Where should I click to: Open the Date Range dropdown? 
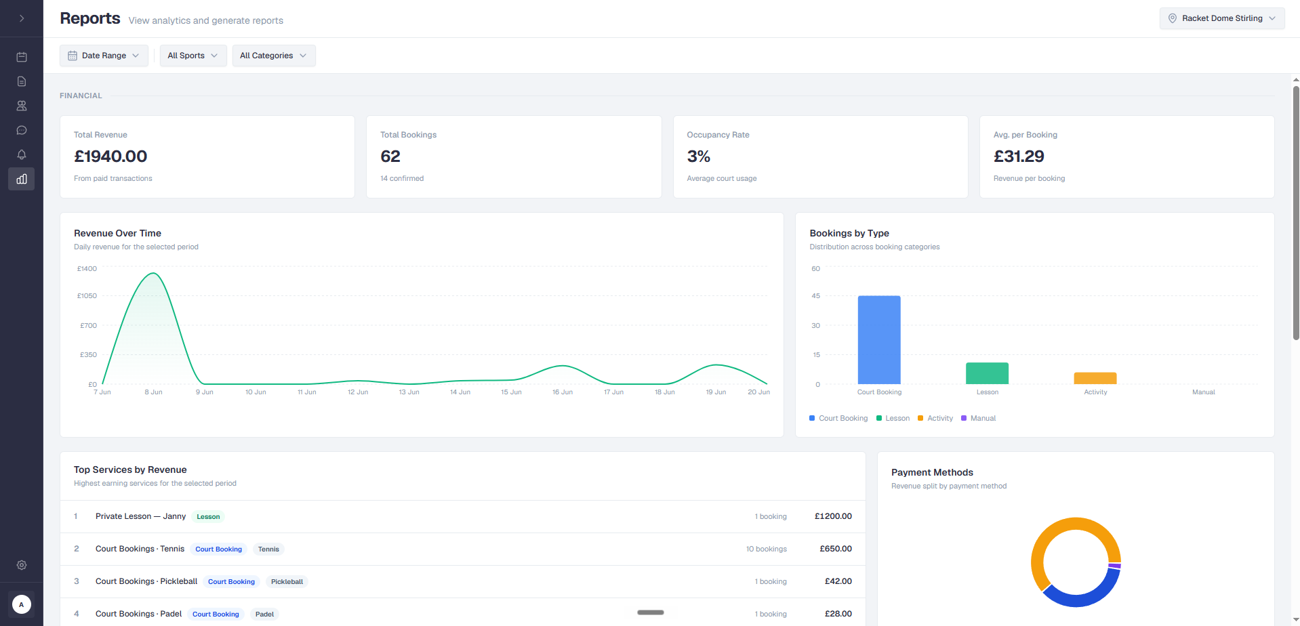pyautogui.click(x=104, y=56)
